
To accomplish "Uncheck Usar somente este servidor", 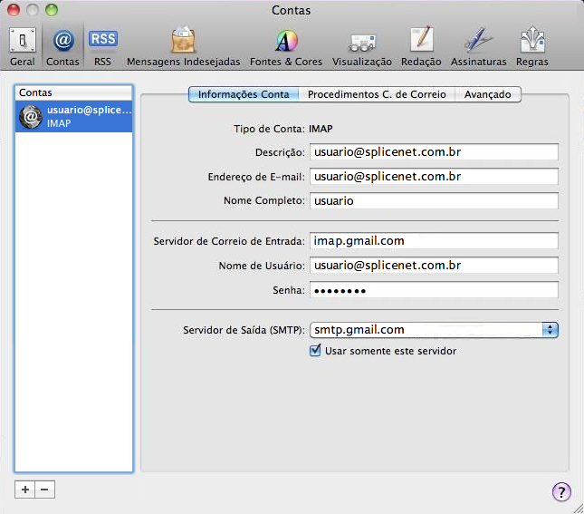I will [316, 351].
